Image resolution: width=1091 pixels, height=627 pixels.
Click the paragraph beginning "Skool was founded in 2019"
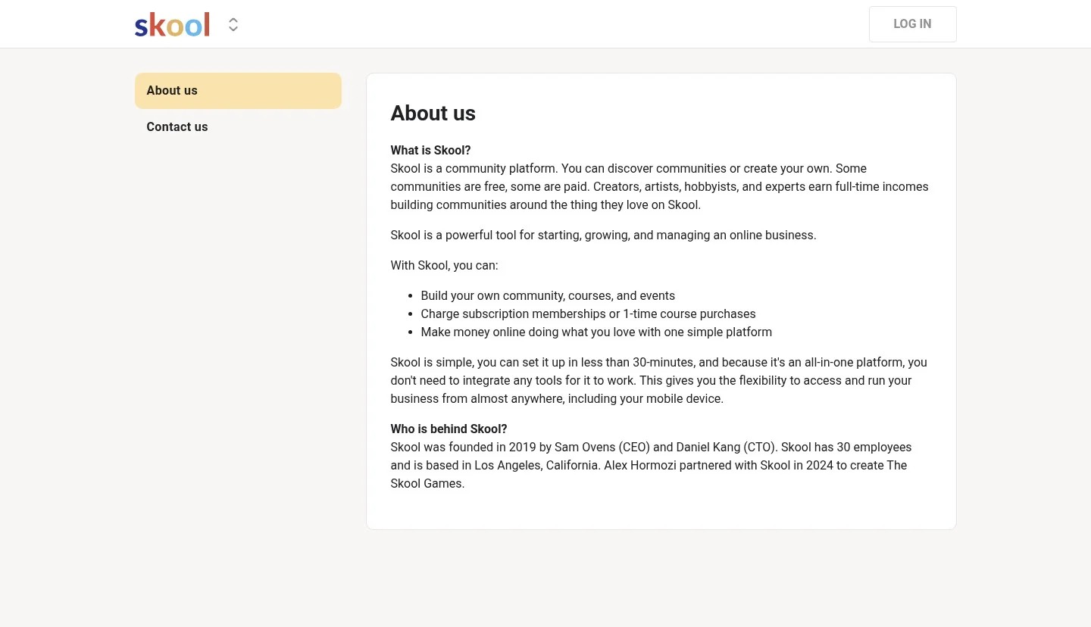(x=652, y=465)
